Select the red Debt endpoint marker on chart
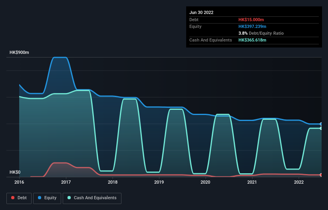 (321, 175)
